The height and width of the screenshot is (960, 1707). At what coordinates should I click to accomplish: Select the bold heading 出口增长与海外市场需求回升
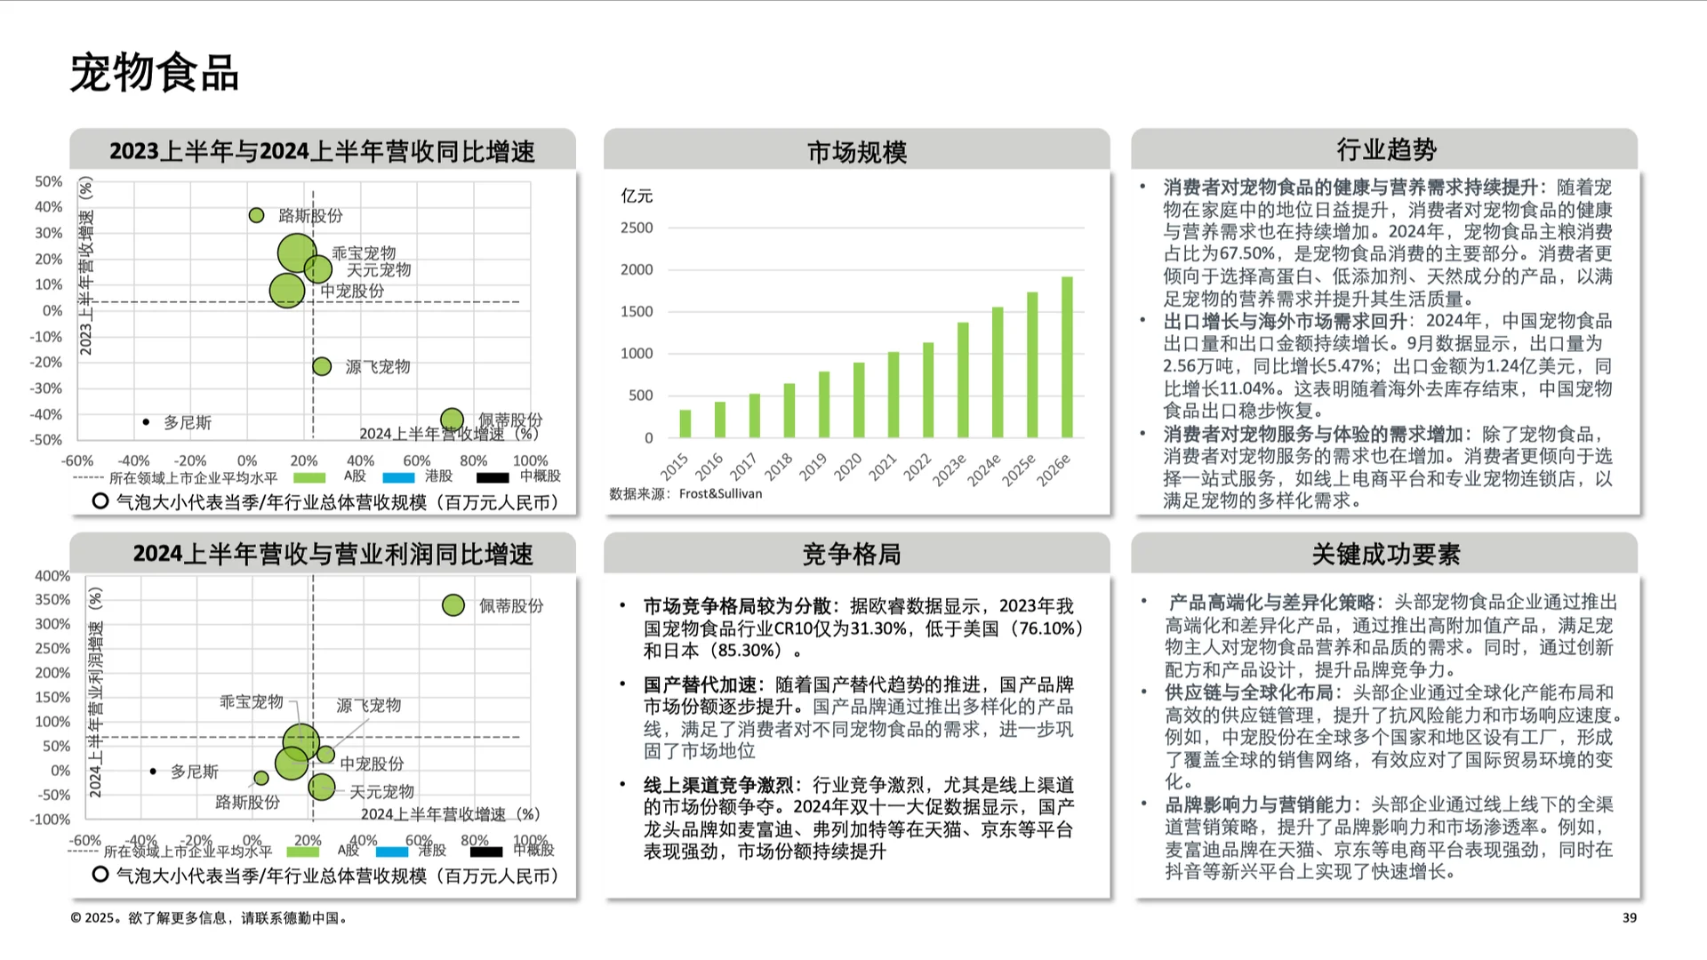pos(1286,321)
